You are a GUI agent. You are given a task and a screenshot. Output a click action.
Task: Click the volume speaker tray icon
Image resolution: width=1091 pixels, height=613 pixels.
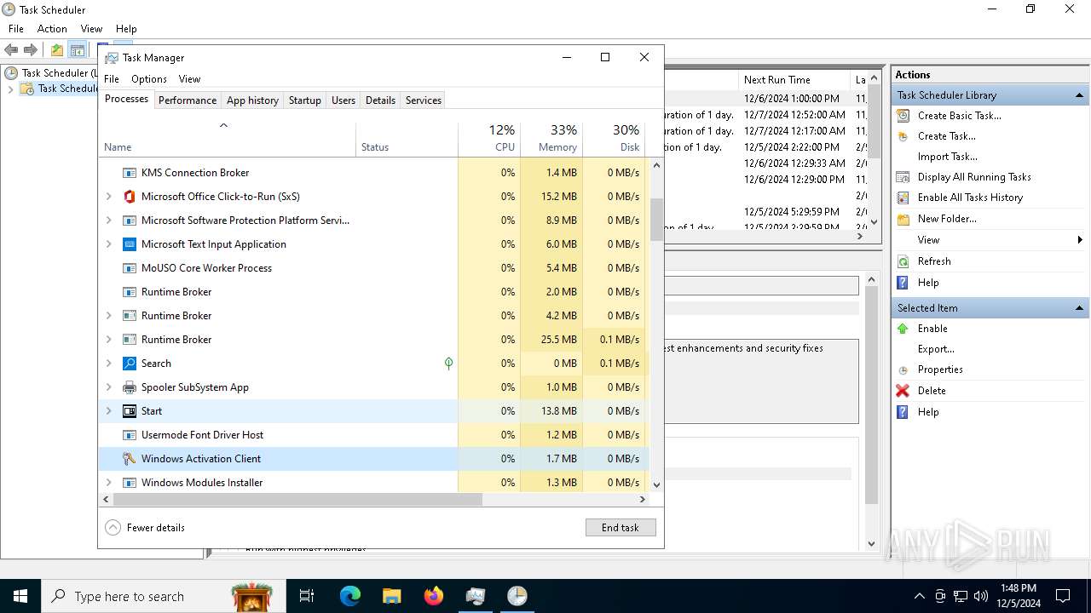coord(981,596)
